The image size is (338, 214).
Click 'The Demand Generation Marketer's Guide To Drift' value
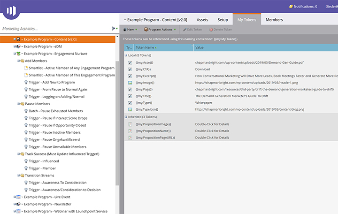232,96
